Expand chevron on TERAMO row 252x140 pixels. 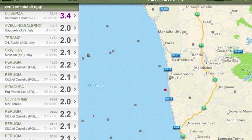(75, 40)
